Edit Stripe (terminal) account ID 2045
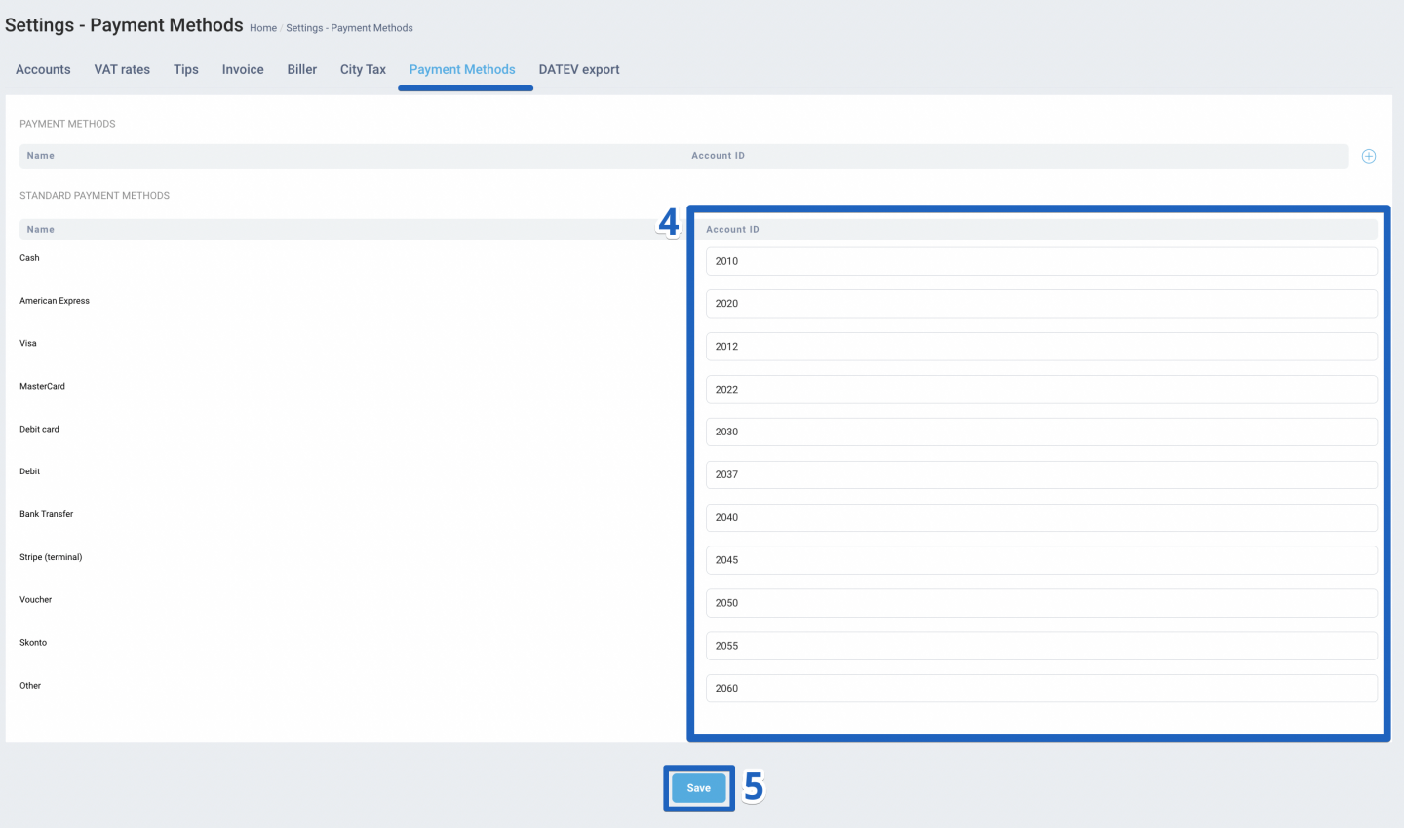 coord(1041,560)
